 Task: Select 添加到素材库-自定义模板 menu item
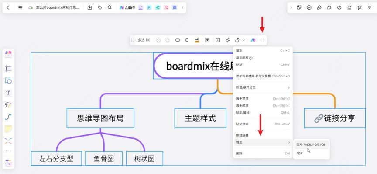pyautogui.click(x=263, y=76)
